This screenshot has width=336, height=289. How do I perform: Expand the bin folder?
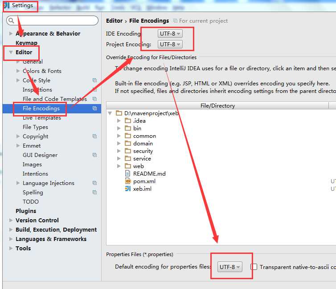coord(119,128)
